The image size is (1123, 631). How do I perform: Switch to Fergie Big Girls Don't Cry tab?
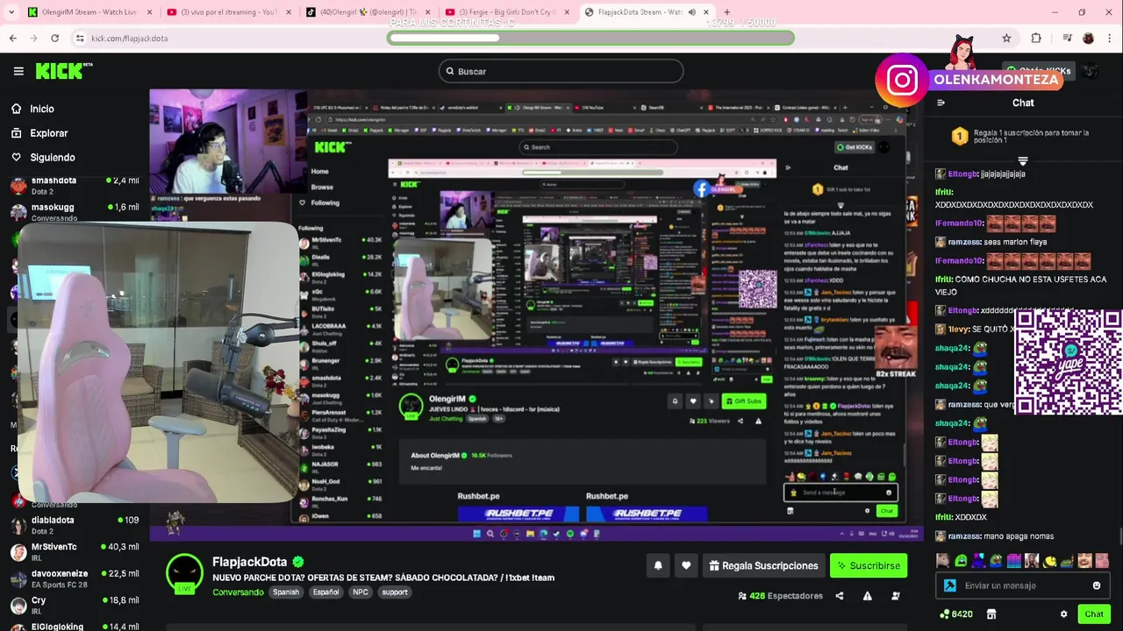[507, 12]
